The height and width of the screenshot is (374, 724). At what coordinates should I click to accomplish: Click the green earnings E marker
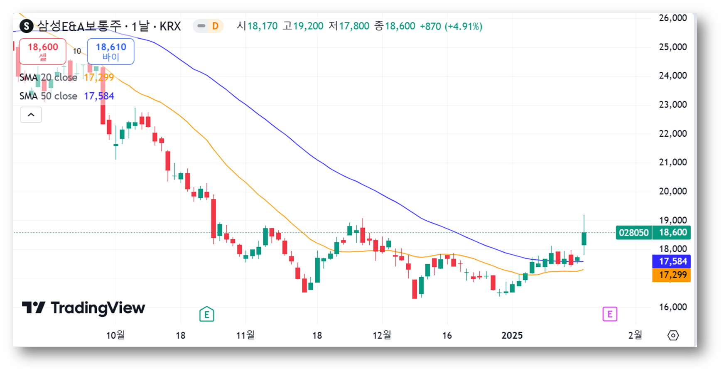tap(206, 314)
